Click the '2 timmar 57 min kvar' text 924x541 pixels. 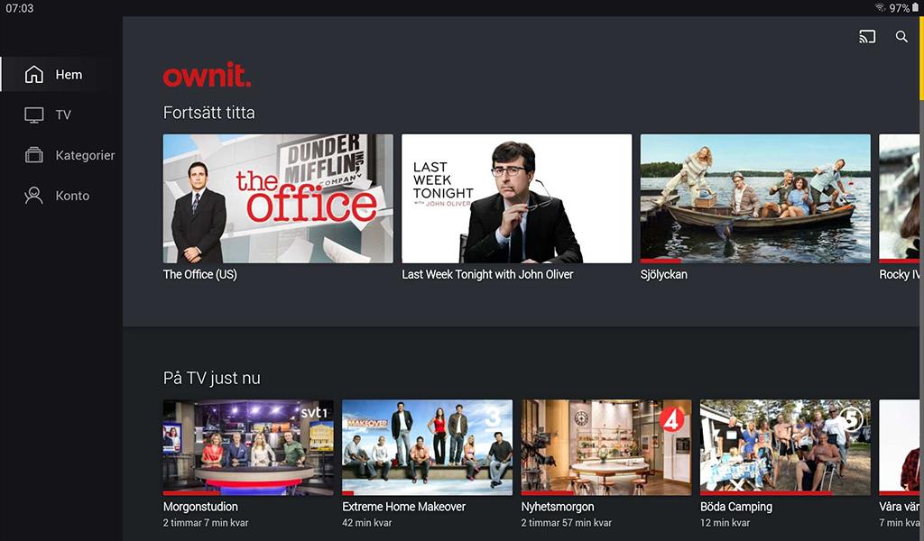coord(567,523)
